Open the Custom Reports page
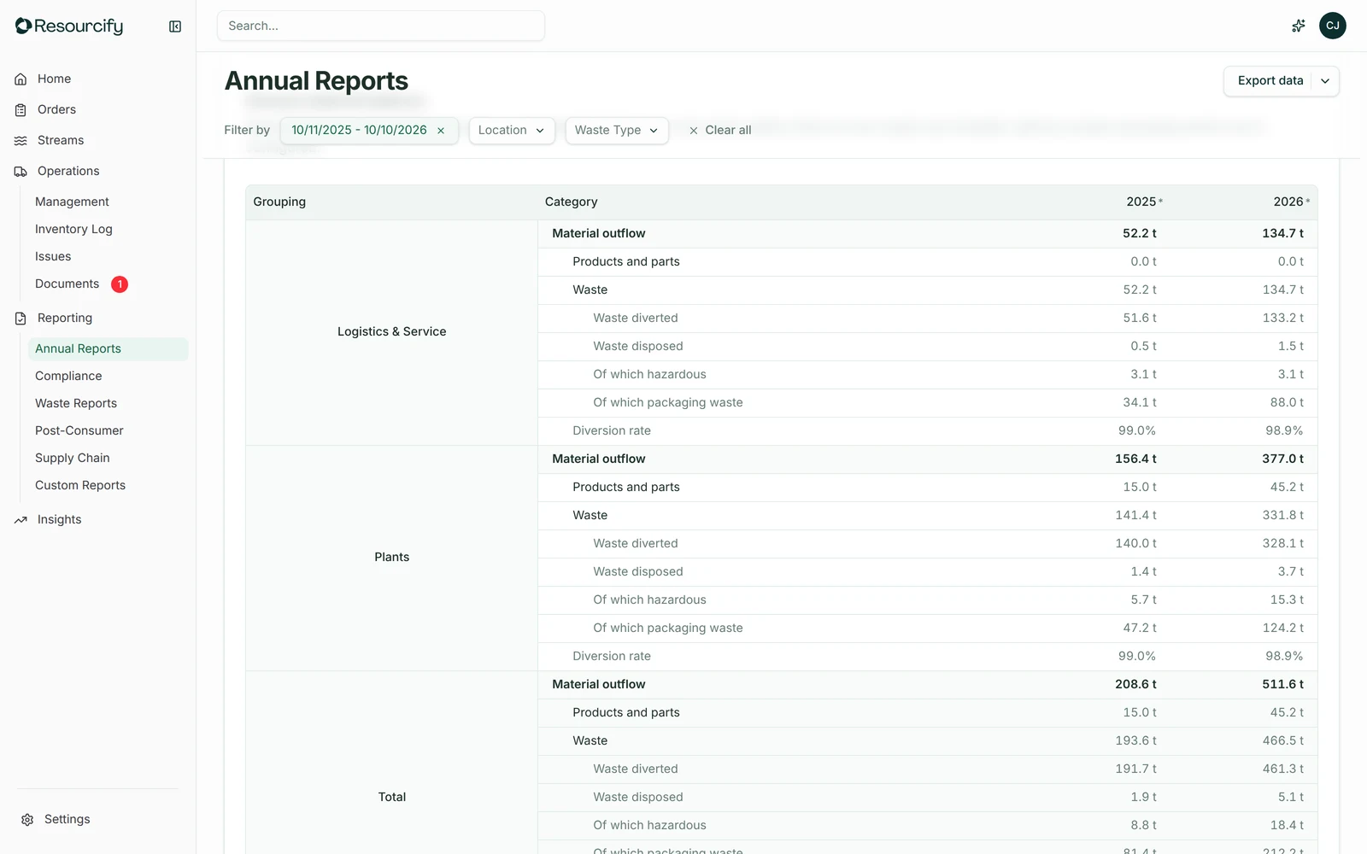1367x854 pixels. [x=80, y=485]
